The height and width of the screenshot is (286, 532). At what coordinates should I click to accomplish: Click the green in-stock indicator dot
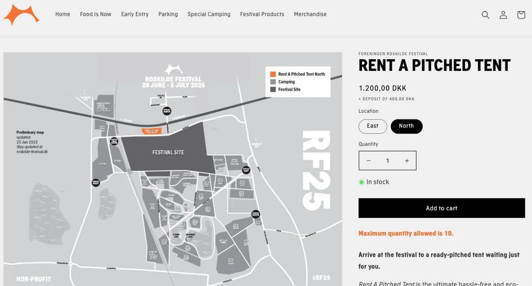[x=361, y=183]
